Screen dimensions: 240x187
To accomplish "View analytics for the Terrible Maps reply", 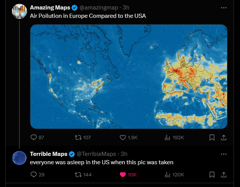I will coord(167,174).
